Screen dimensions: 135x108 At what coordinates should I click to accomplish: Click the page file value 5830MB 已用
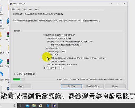point(66,65)
